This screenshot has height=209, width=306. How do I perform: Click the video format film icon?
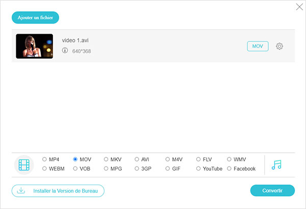point(24,164)
